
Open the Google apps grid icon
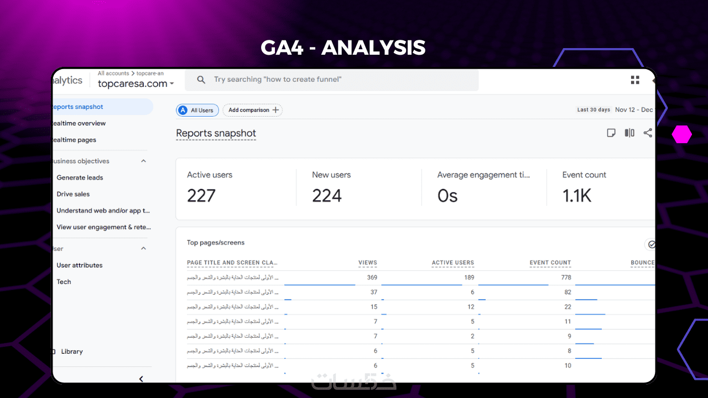click(x=635, y=80)
